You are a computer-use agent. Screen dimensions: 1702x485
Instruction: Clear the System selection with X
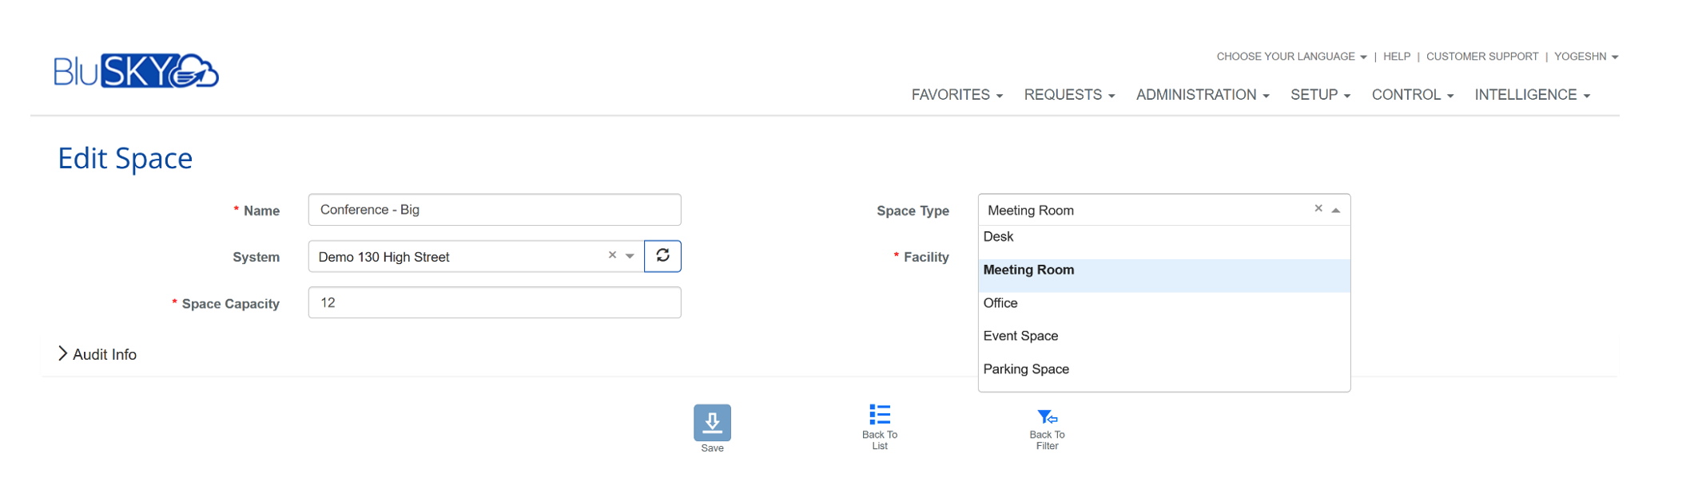click(612, 255)
